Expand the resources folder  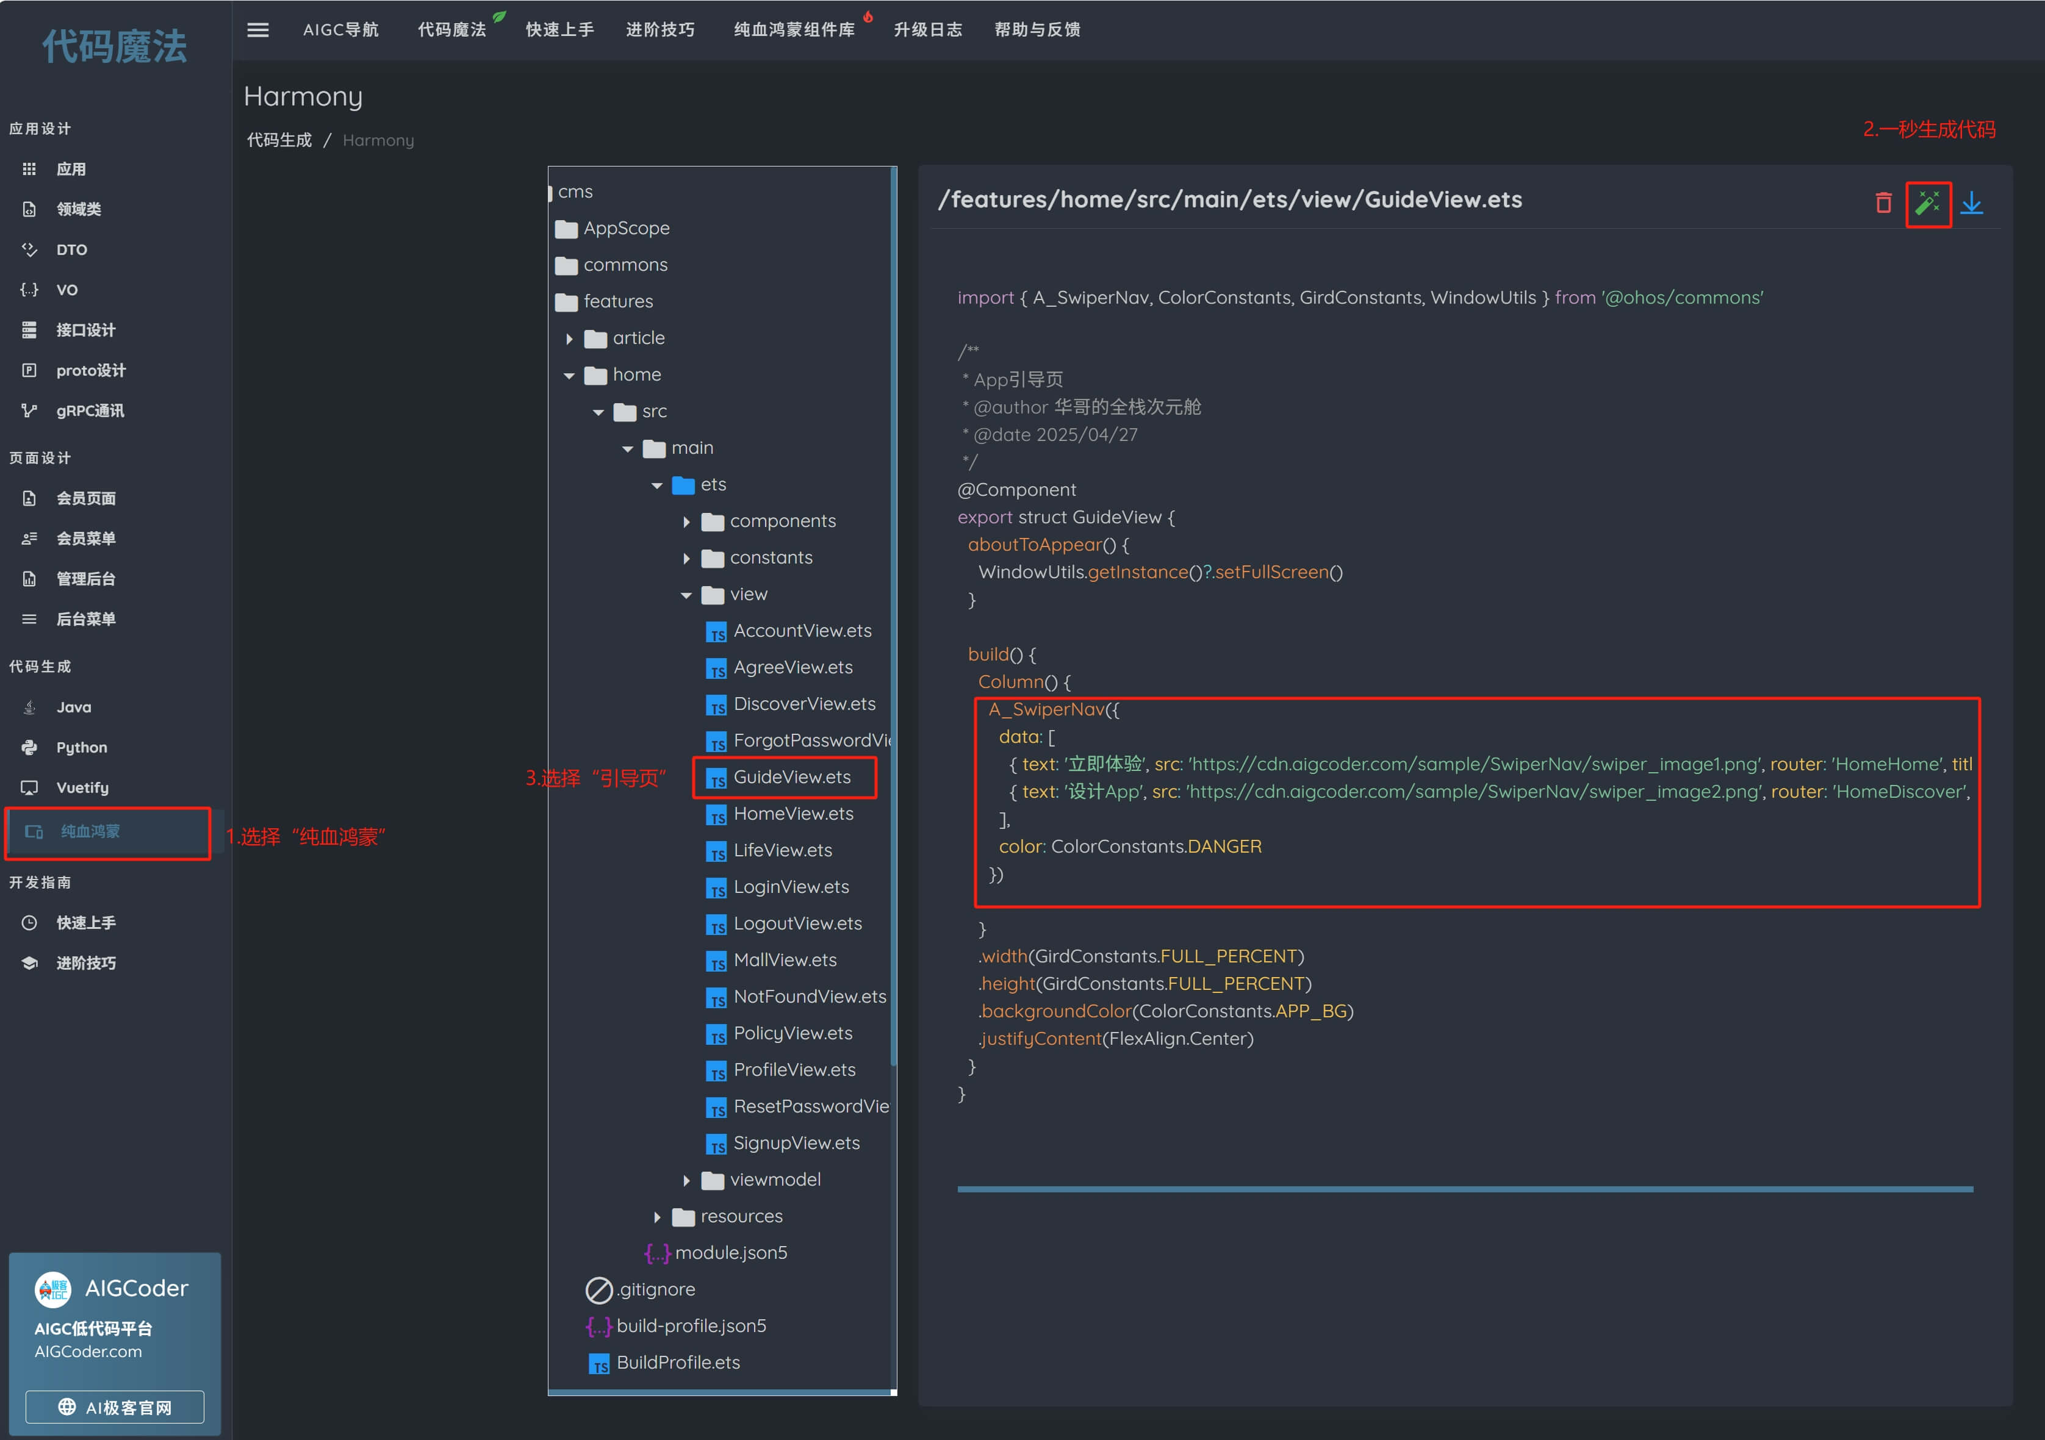click(x=656, y=1217)
